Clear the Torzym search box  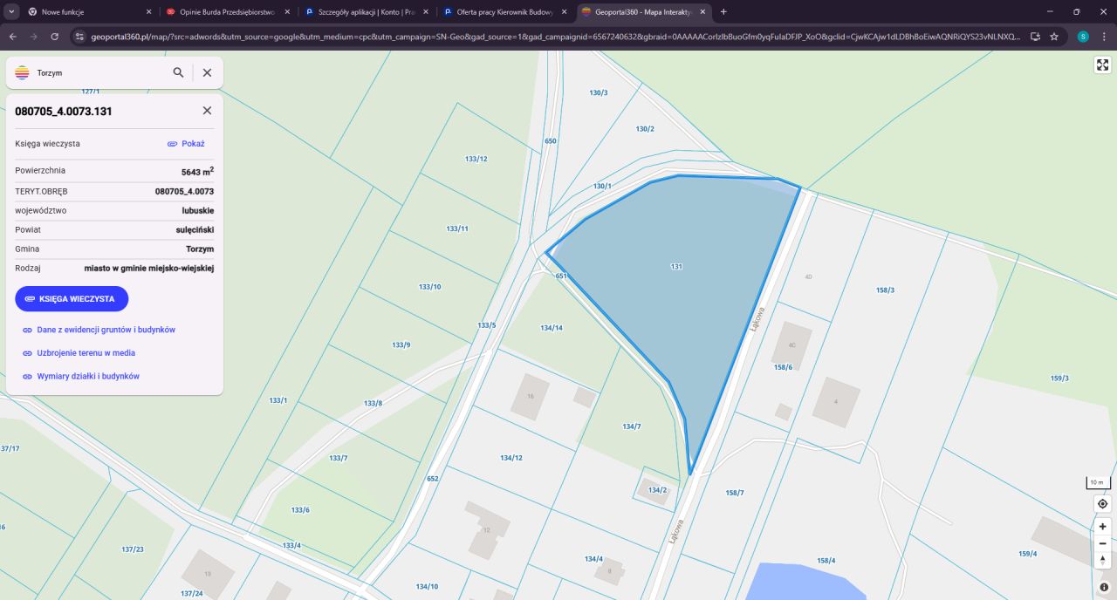[x=207, y=72]
